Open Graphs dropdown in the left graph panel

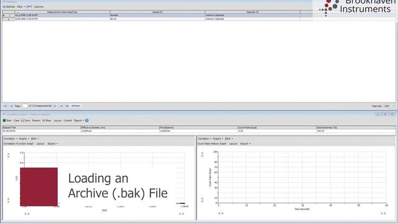point(24,139)
